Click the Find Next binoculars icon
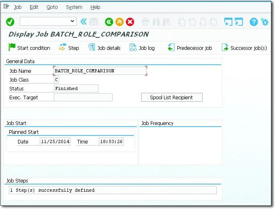Screen dimensions: 275x209 click(x=166, y=22)
